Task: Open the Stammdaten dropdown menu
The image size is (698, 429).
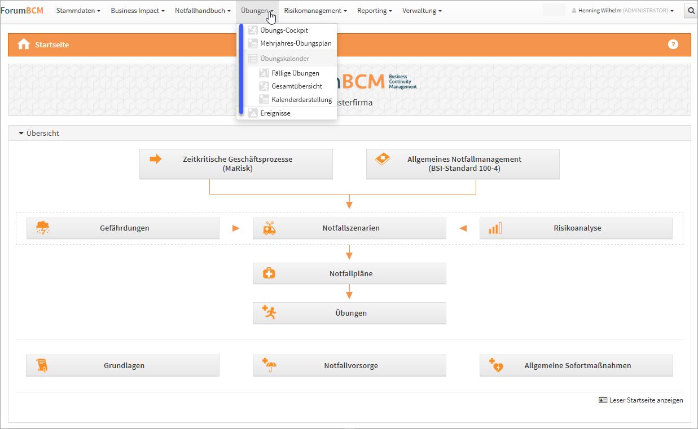Action: [78, 11]
